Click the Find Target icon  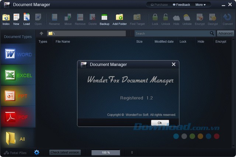tap(137, 17)
